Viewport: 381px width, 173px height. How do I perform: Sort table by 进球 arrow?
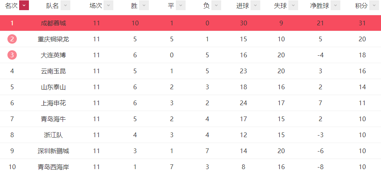pos(256,5)
